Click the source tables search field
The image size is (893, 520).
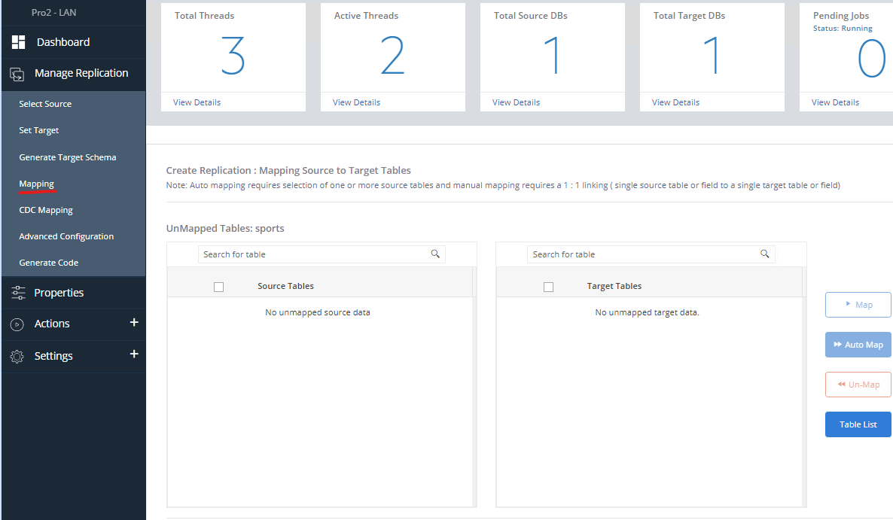click(x=322, y=254)
